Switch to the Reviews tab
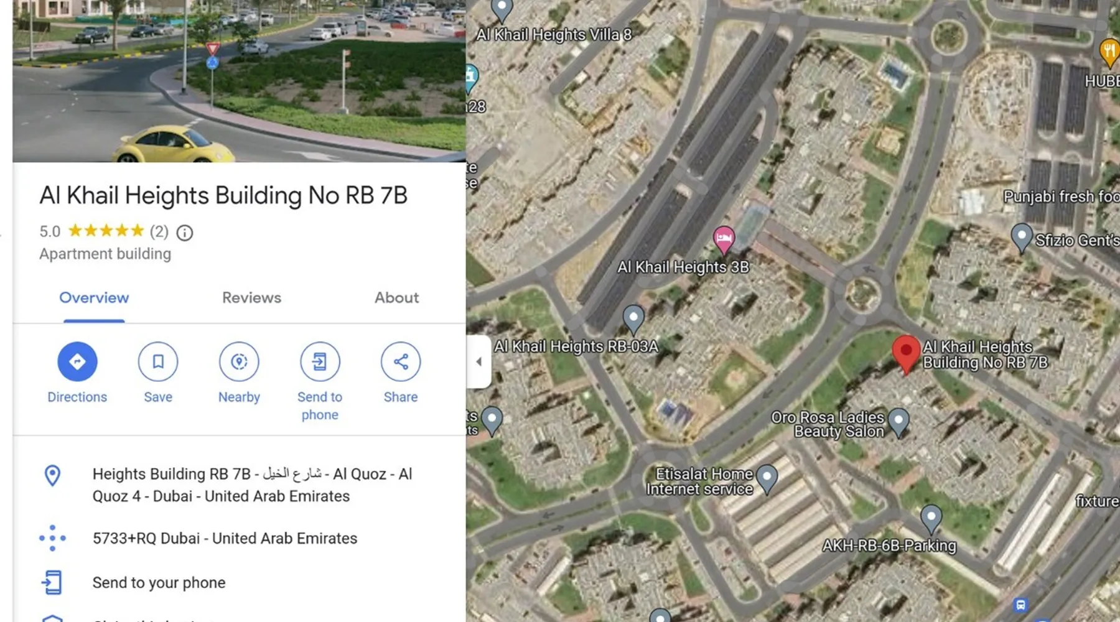The width and height of the screenshot is (1120, 622). click(252, 298)
